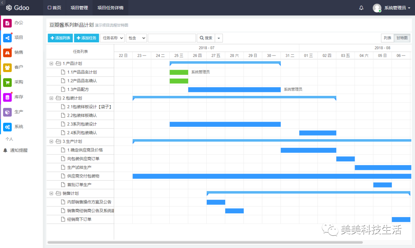The image size is (415, 248).
Task: Open the 销售 sales module icon
Action: (7, 53)
